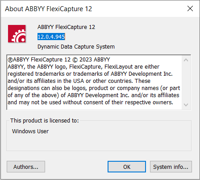Open the Authors... dialog
Viewport: 200px width, 180px height.
click(26, 167)
